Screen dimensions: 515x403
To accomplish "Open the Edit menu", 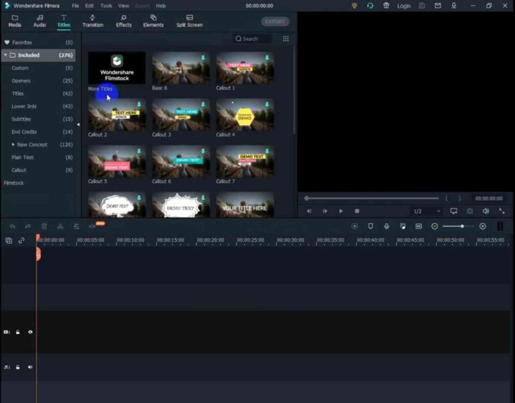I will tap(90, 6).
